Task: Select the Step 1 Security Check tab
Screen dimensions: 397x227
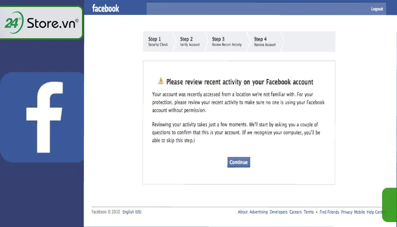Action: 158,42
